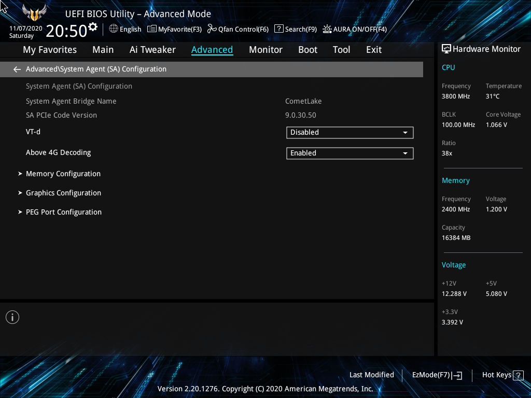The height and width of the screenshot is (398, 531).
Task: Switch to Main tab
Action: click(x=103, y=50)
